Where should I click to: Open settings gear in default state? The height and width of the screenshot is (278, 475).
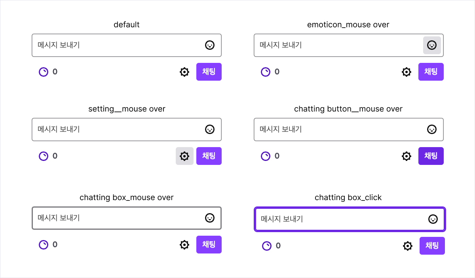184,72
